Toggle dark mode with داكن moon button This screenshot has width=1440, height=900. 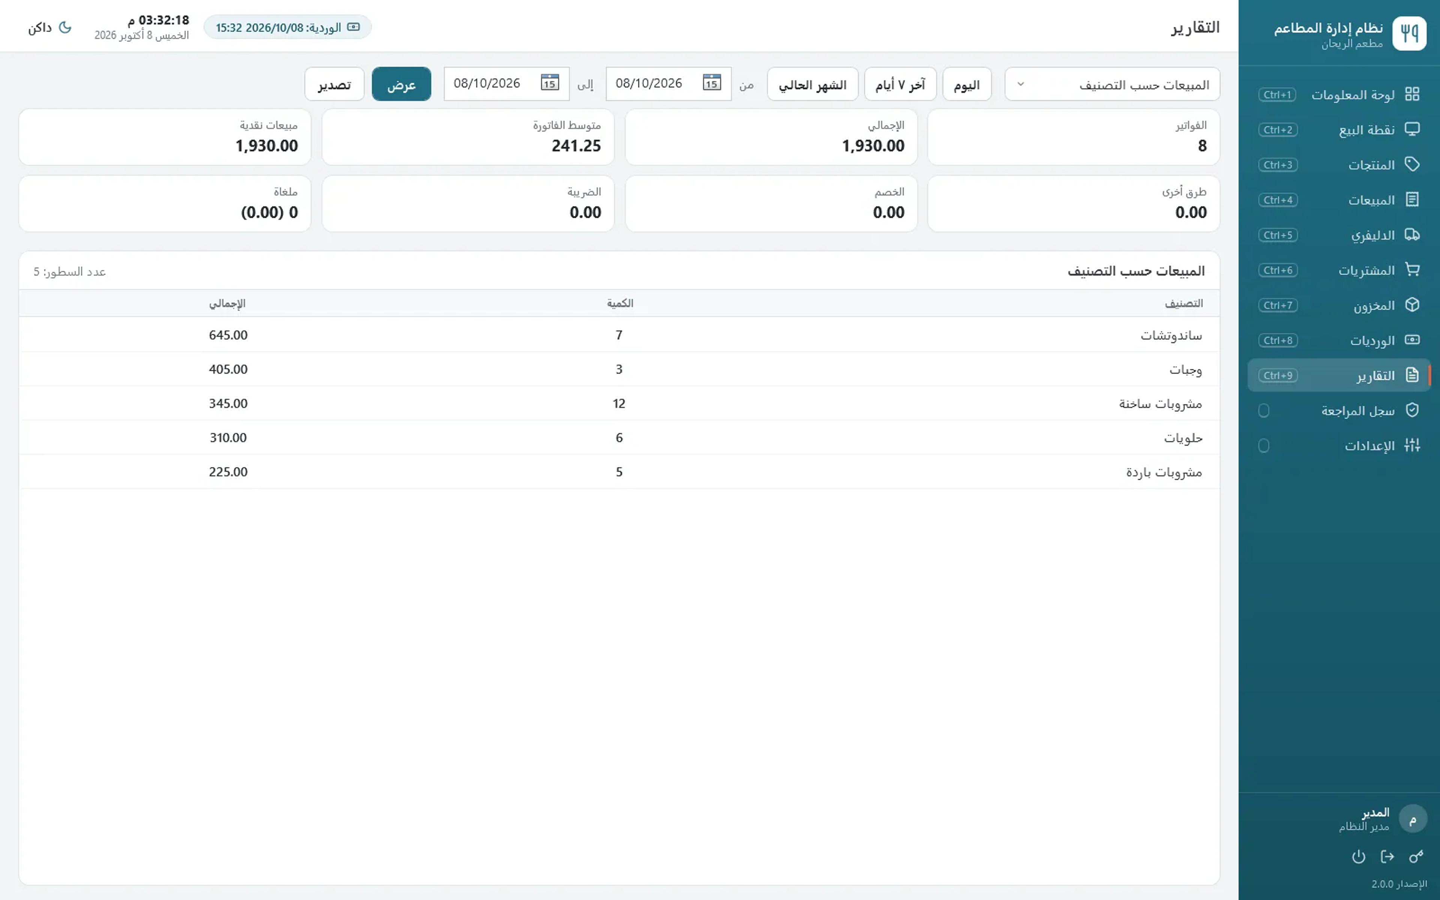pos(50,27)
